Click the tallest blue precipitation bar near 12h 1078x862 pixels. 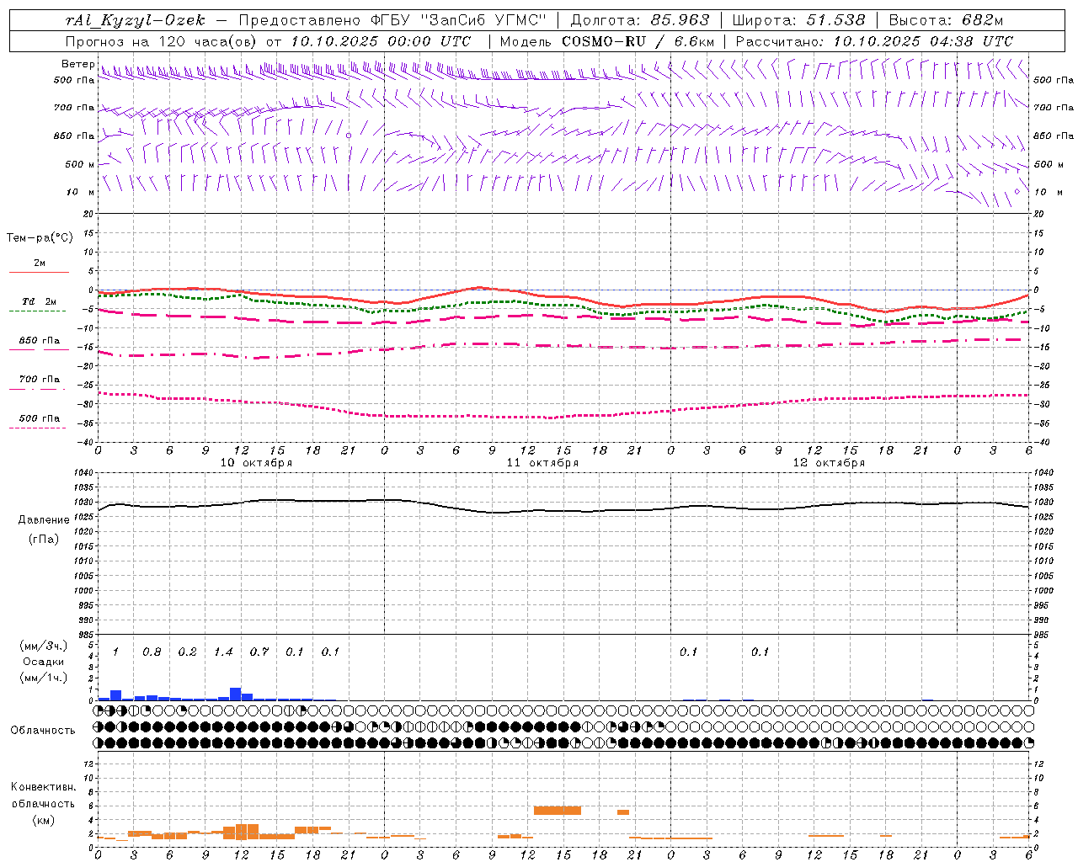[x=236, y=694]
